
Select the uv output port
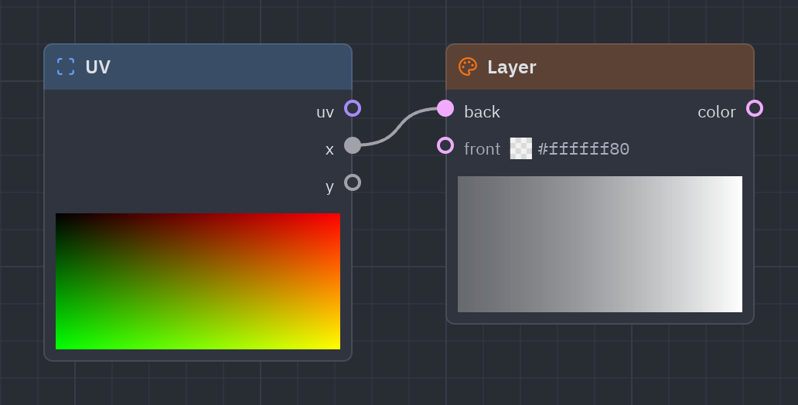353,108
